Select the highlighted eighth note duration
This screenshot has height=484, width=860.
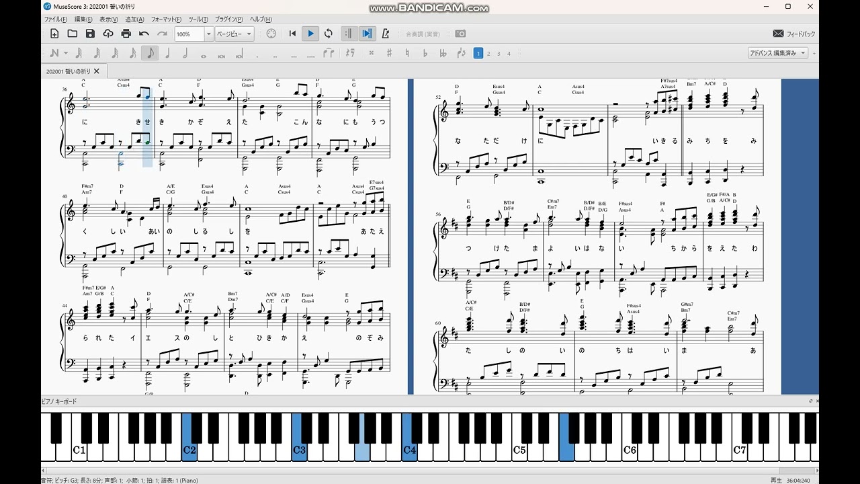pos(150,53)
